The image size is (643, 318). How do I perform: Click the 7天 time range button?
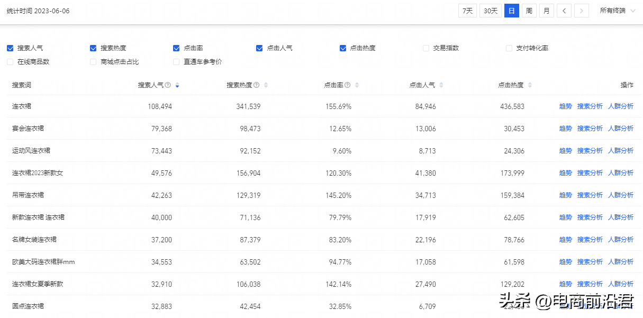click(x=467, y=10)
